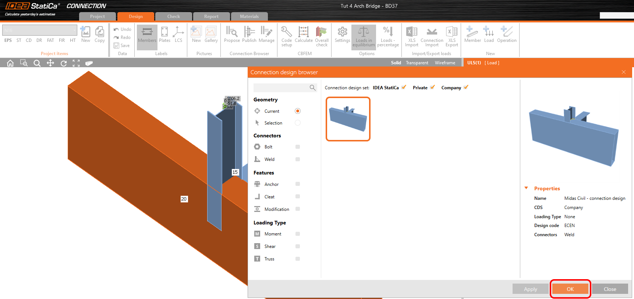Click the connection design search field
Screen dimensions: 634x299
(x=281, y=88)
